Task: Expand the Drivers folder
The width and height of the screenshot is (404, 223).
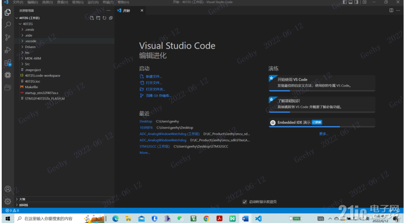Action: 64,47
